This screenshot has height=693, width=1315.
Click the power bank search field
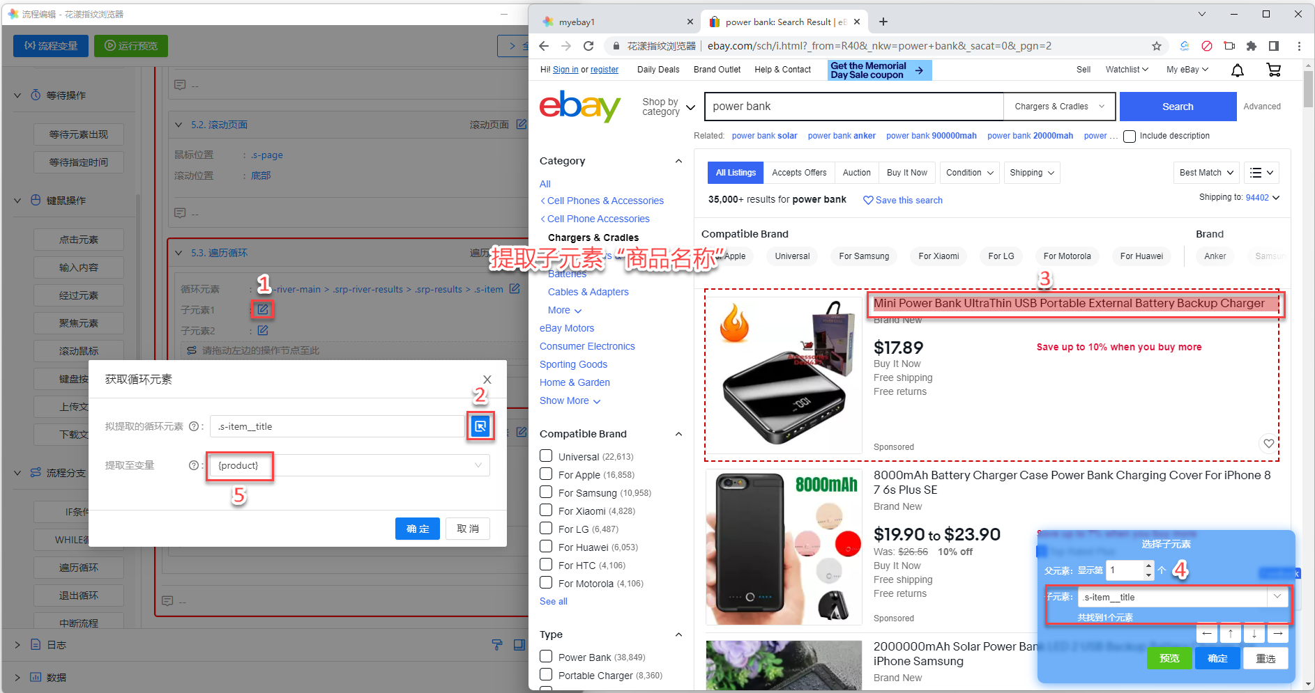point(854,107)
